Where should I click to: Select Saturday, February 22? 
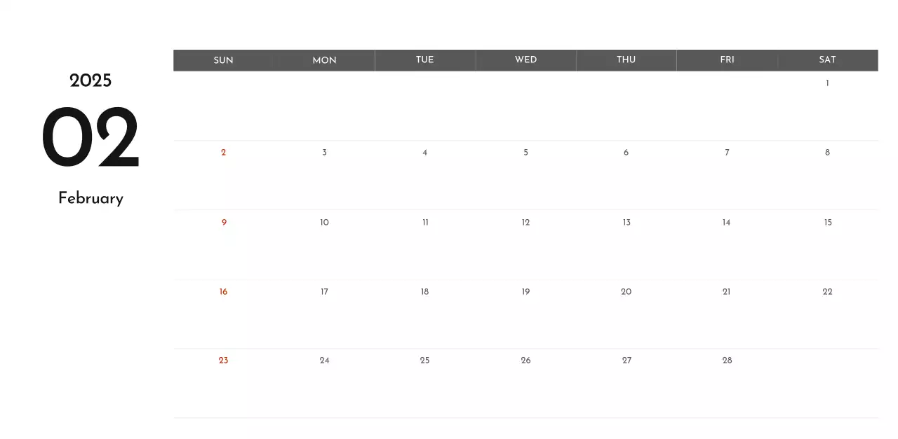pyautogui.click(x=827, y=292)
